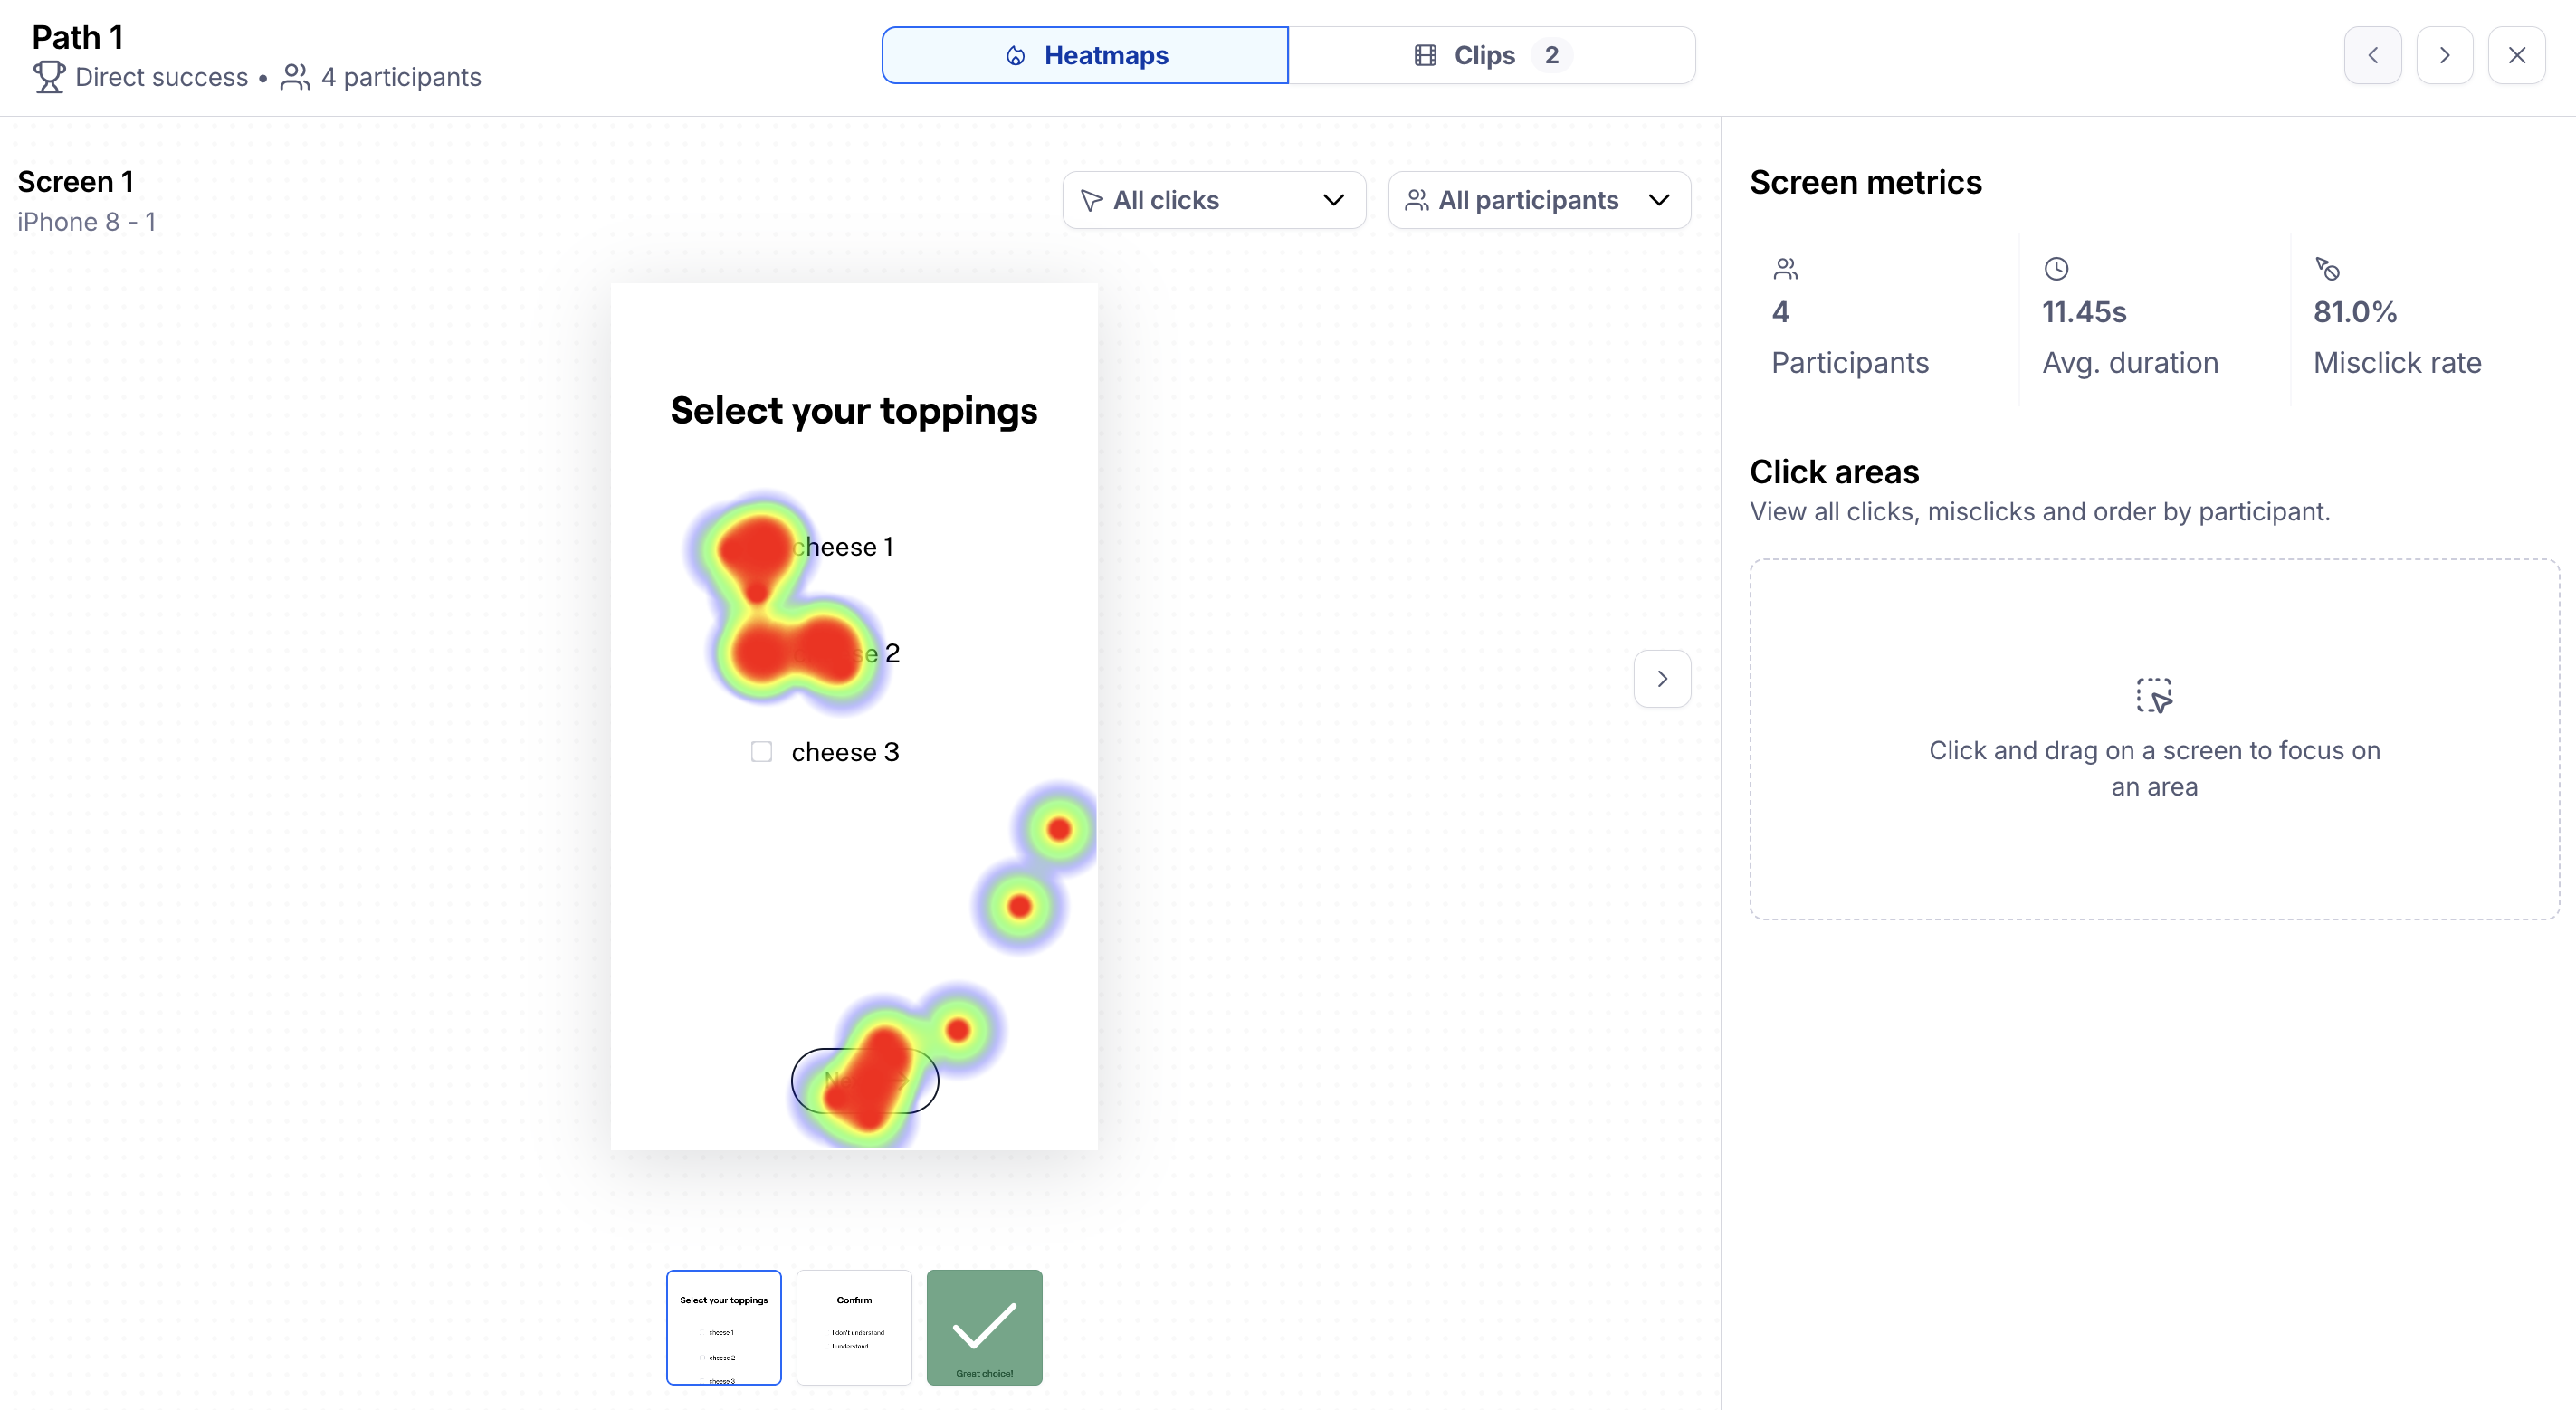Click the trophy icon beside Direct success
This screenshot has width=2576, height=1410.
point(49,77)
